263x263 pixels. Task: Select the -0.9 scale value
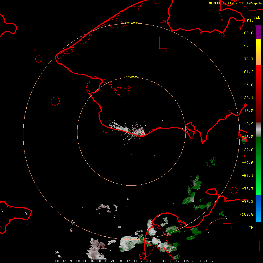(249, 124)
